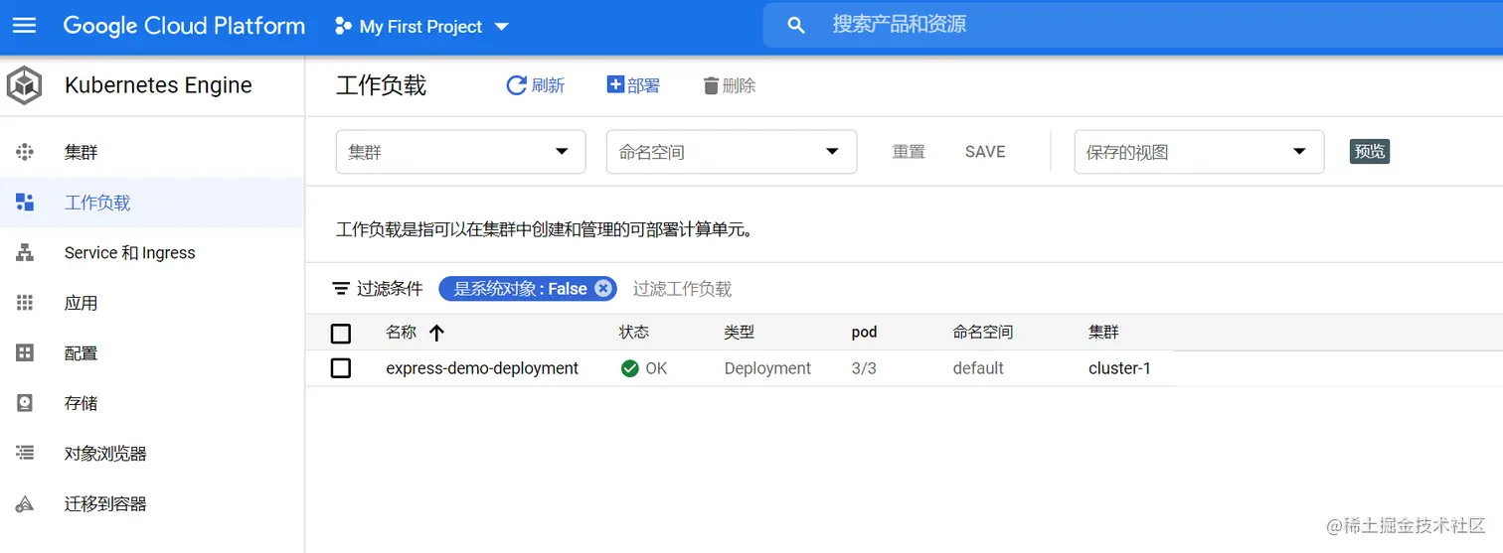1503x553 pixels.
Task: Click the 应用 grid icon in sidebar
Action: coord(25,303)
